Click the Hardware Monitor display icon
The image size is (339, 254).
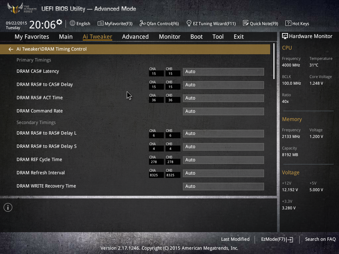tap(285, 36)
